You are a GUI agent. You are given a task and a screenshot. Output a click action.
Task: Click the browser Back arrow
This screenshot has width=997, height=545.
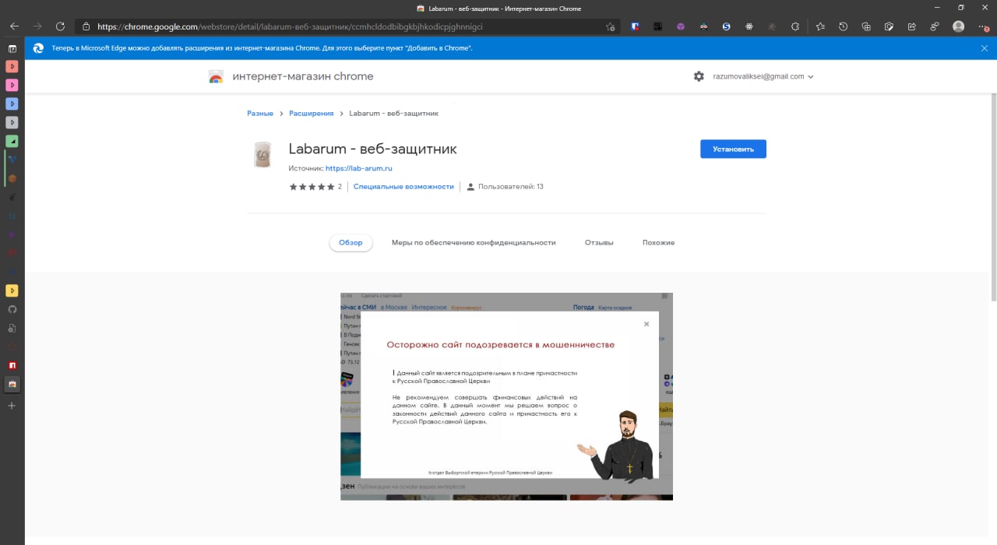coord(14,26)
